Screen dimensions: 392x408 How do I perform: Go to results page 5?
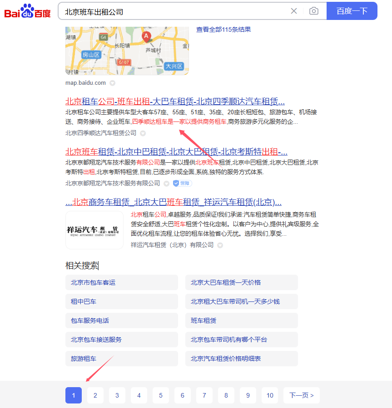[161, 395]
